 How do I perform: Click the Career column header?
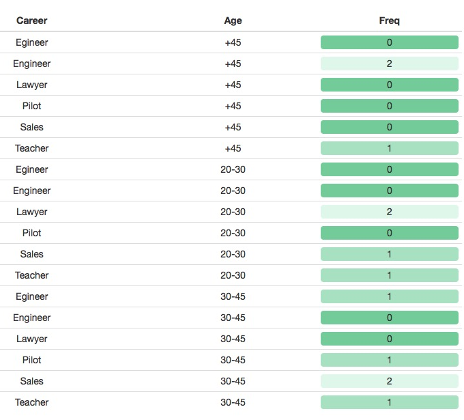[x=31, y=20]
